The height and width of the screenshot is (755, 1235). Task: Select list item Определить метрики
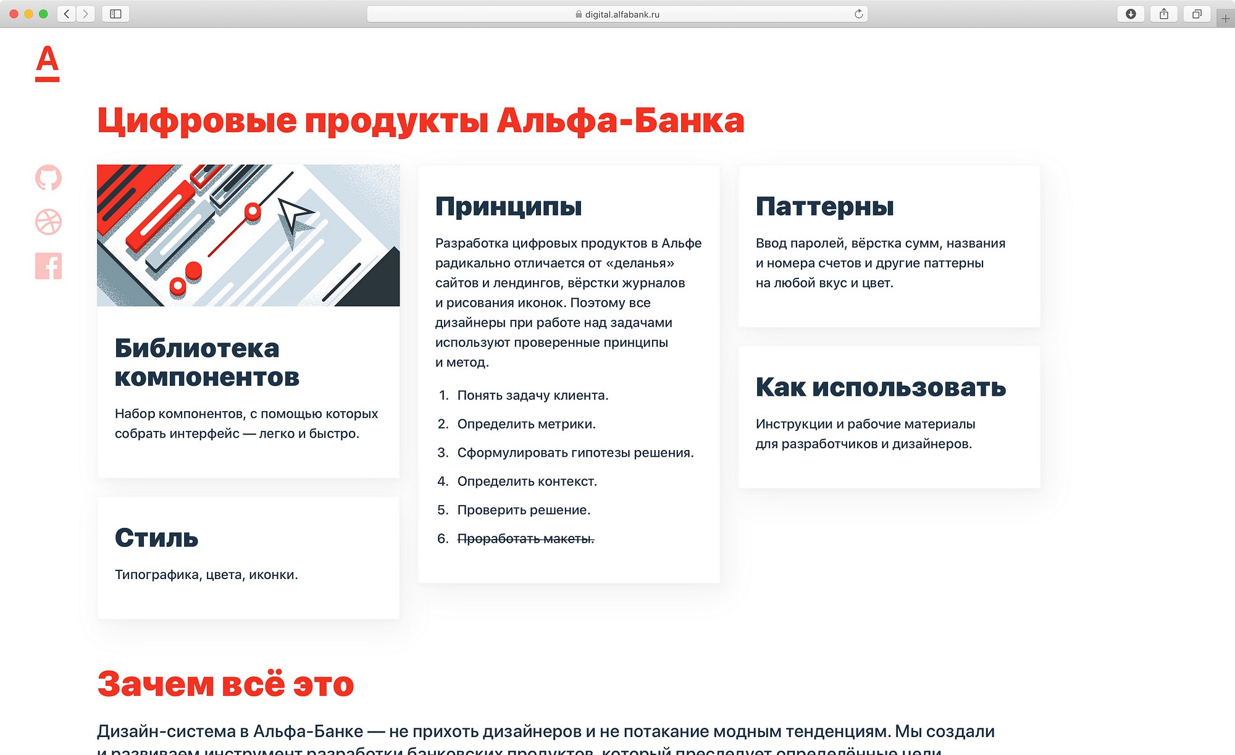pyautogui.click(x=526, y=424)
